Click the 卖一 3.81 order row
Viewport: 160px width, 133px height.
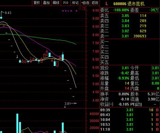tap(130, 36)
